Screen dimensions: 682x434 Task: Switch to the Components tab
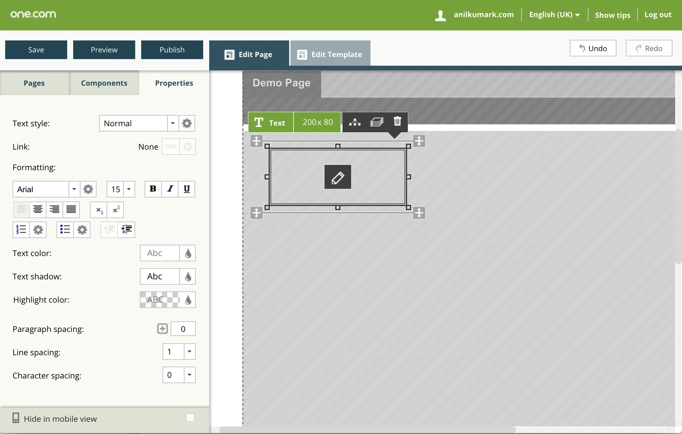click(x=104, y=83)
